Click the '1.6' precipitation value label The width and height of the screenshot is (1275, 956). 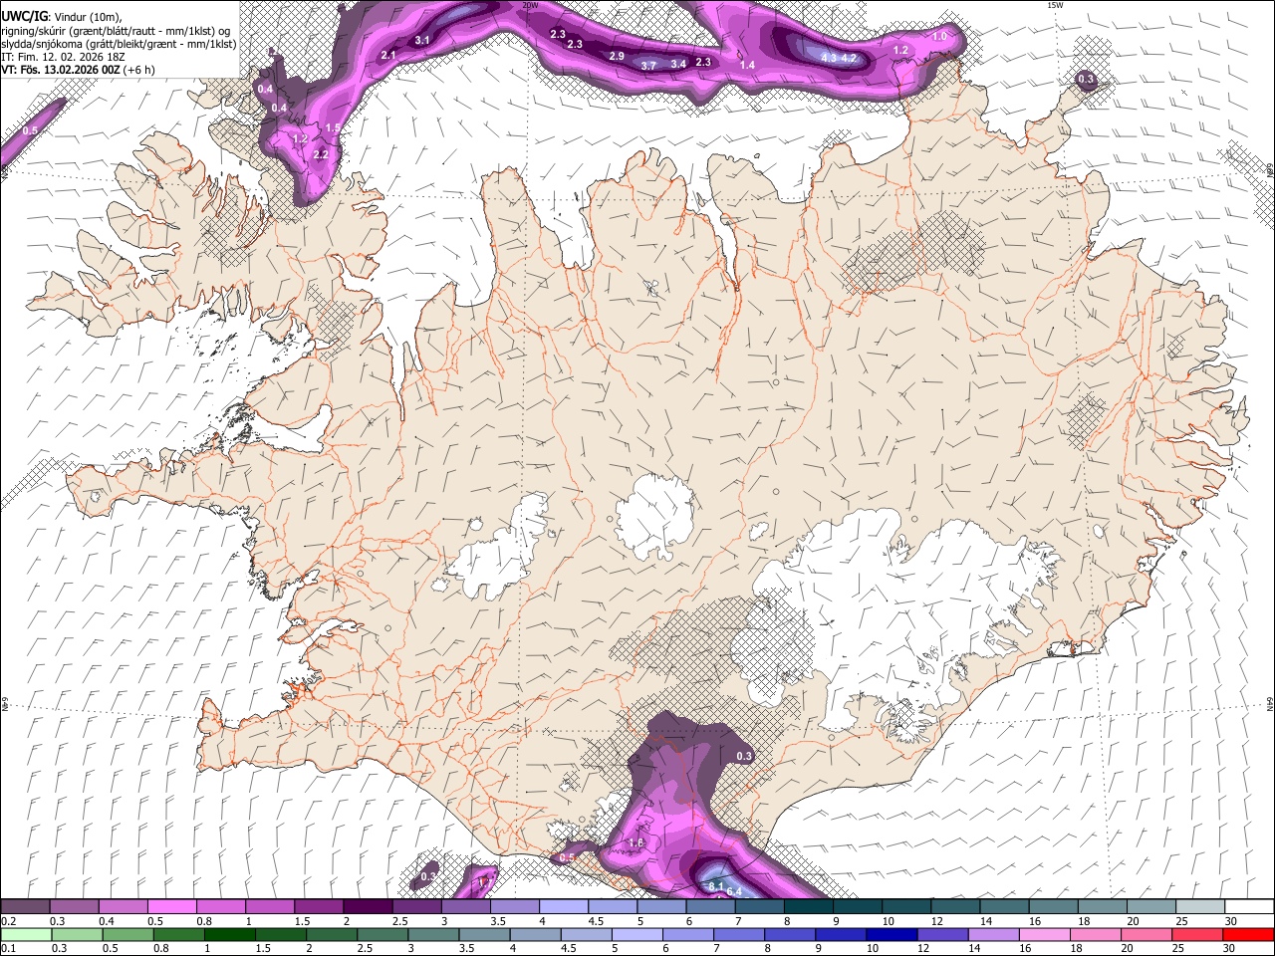(637, 843)
